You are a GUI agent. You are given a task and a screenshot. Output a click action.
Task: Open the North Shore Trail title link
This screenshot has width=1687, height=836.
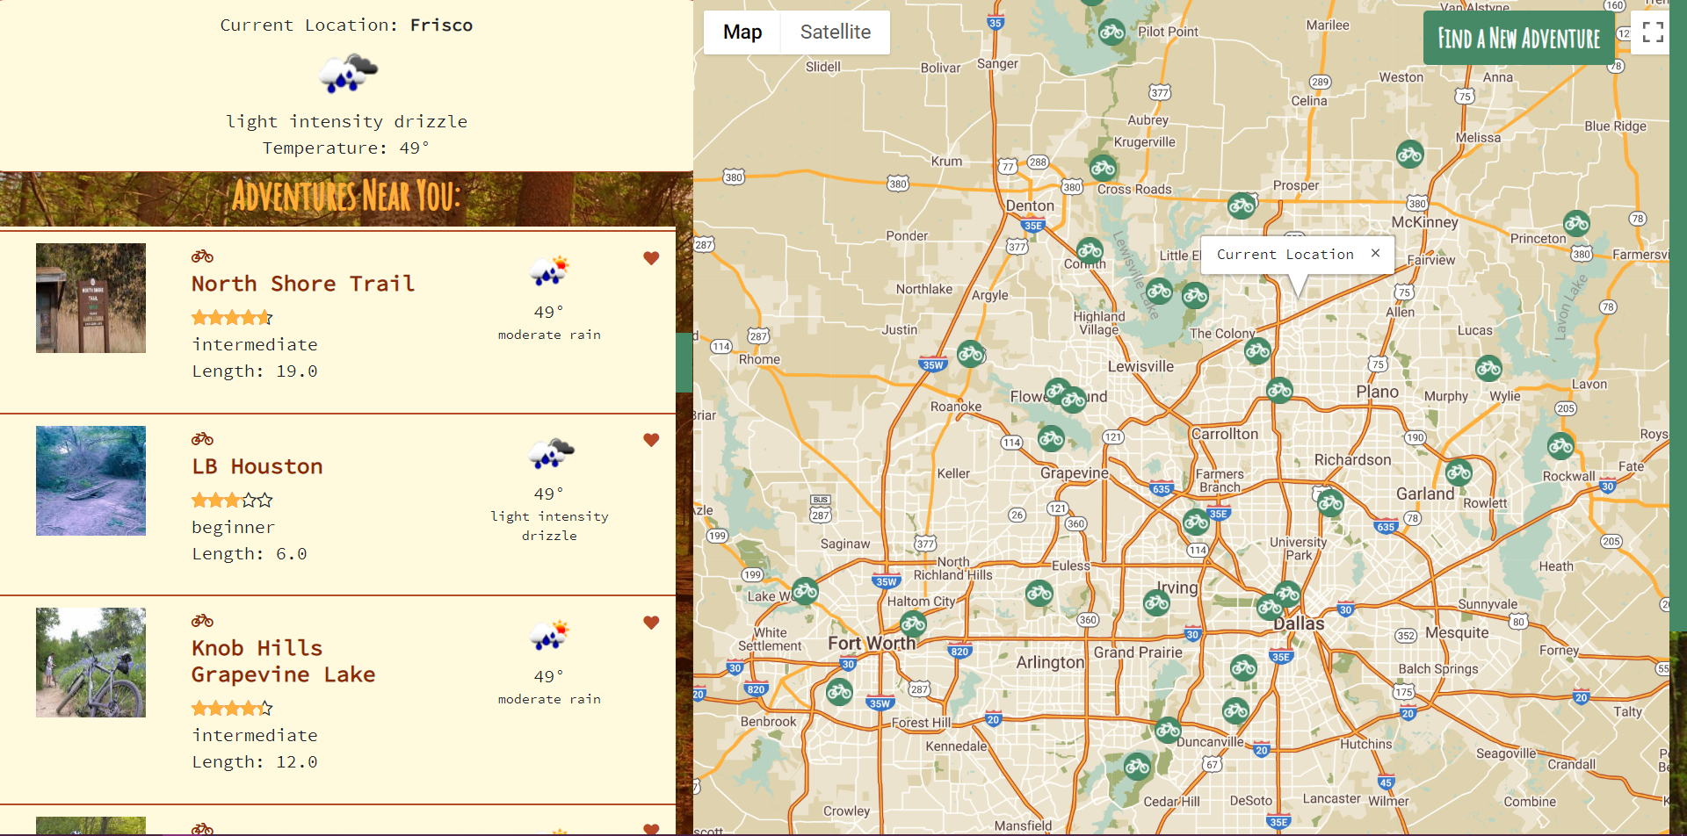click(x=303, y=284)
